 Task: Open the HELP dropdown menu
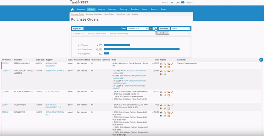coord(190,2)
